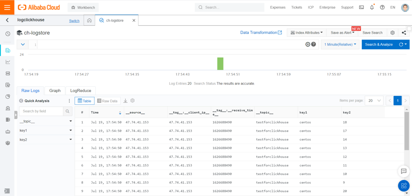The image size is (412, 196).
Task: Open the robot-shaped sidebar icon
Action: click(x=8, y=131)
